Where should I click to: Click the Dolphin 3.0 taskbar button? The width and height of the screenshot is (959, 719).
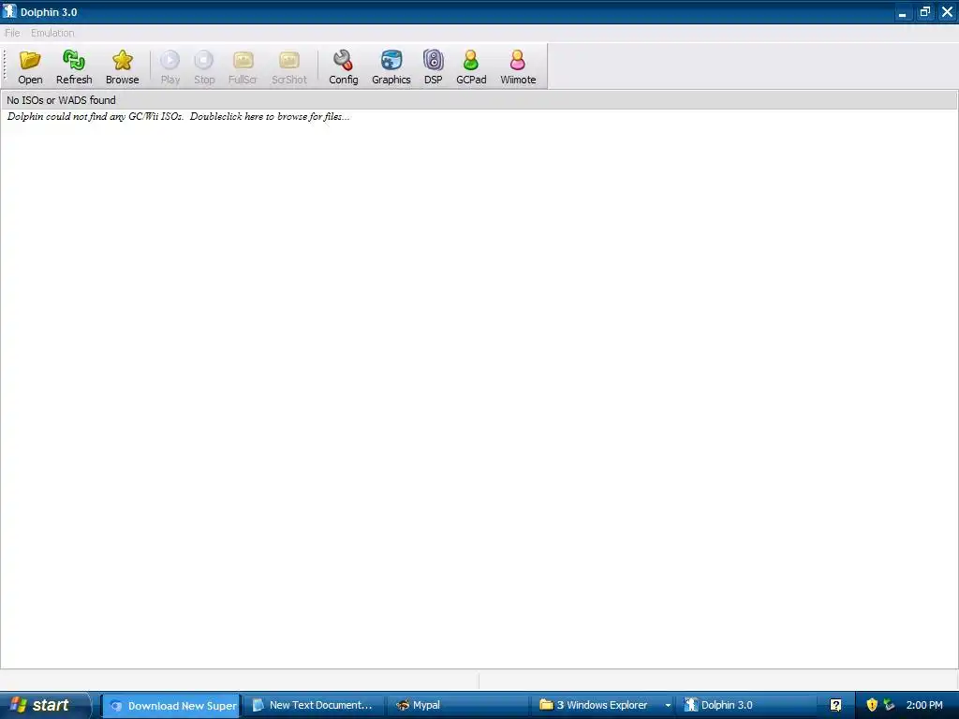746,705
